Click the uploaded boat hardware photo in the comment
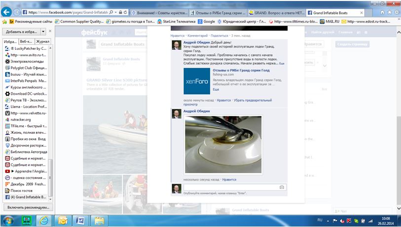The image size is (401, 227). pos(223,144)
